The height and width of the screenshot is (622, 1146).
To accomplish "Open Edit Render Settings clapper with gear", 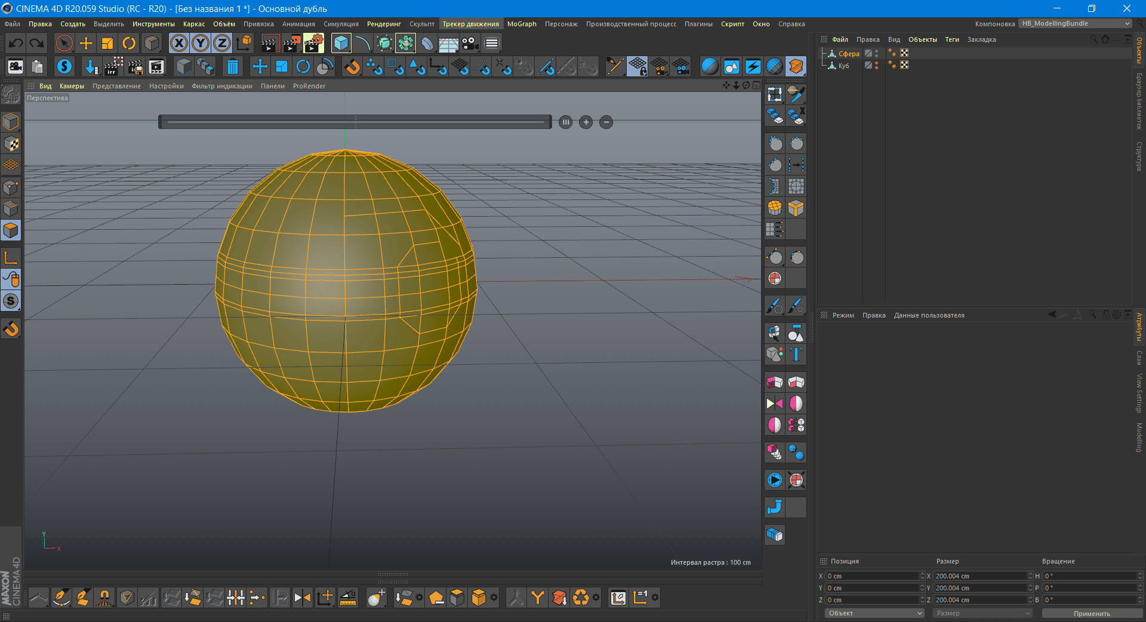I will tap(314, 43).
